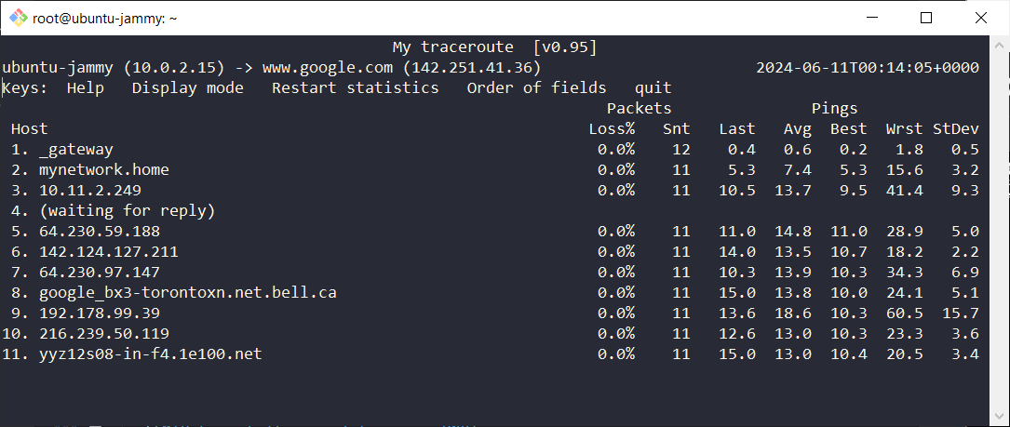Minimize the terminal window
This screenshot has height=427, width=1010.
[x=873, y=18]
